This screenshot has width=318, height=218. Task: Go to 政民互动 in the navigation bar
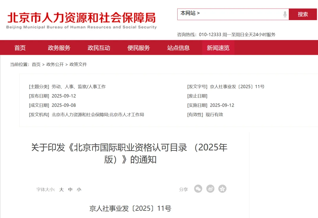[x=99, y=48]
